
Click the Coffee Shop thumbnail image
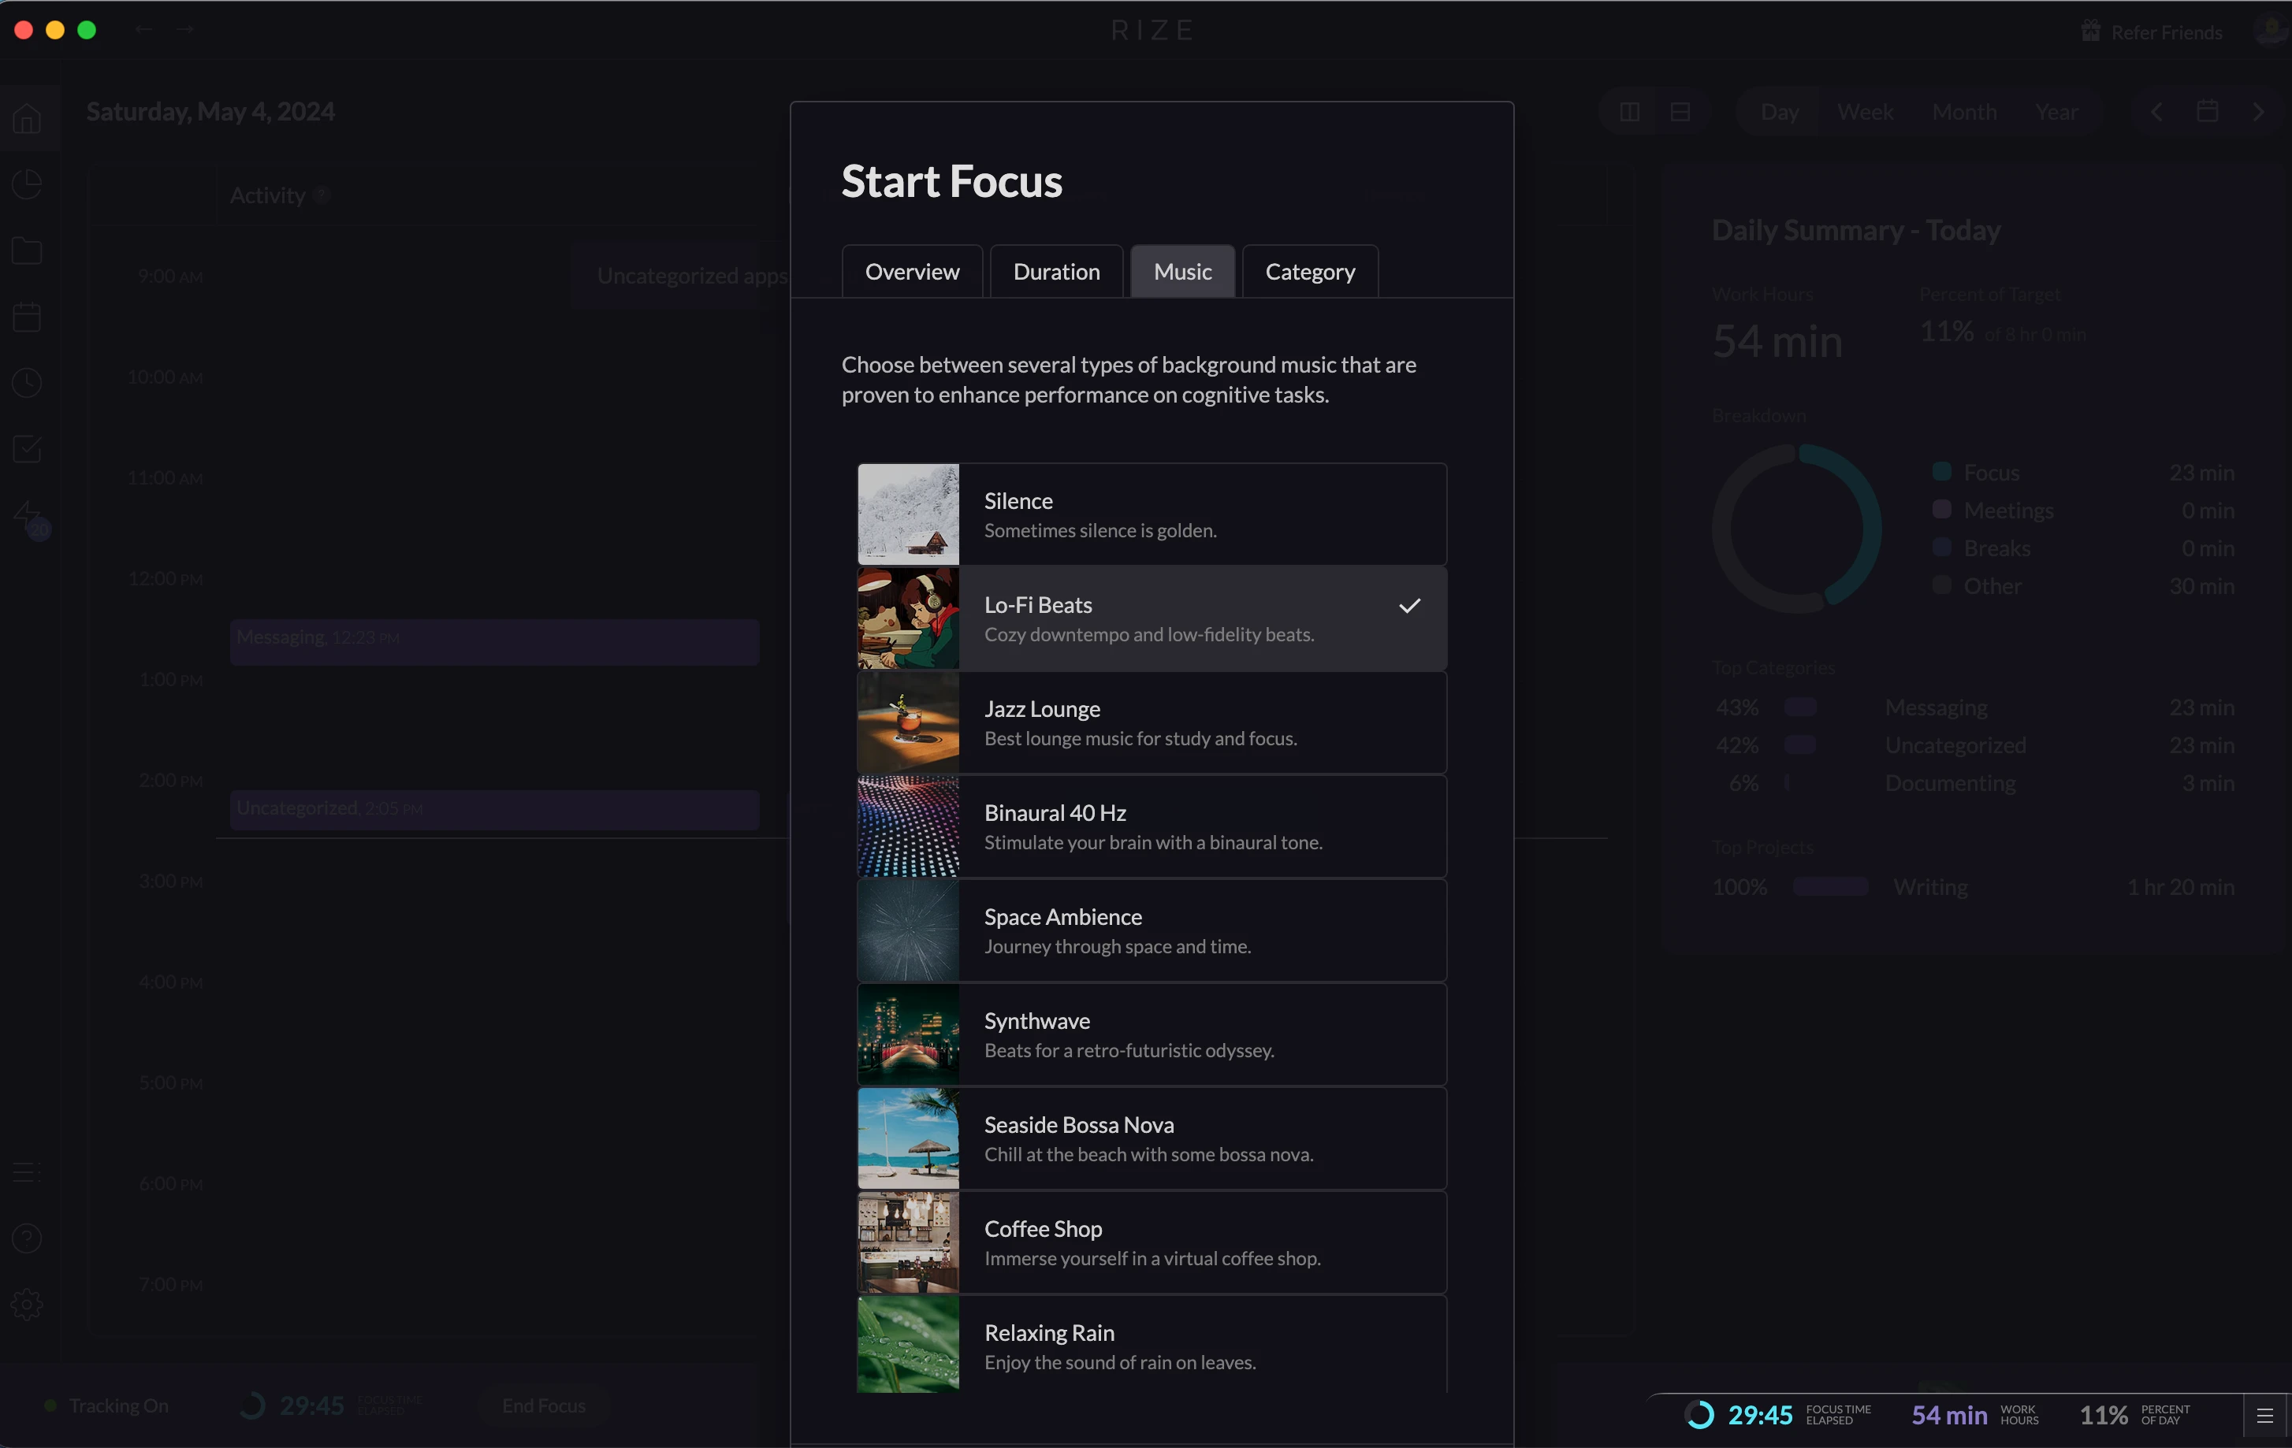907,1242
